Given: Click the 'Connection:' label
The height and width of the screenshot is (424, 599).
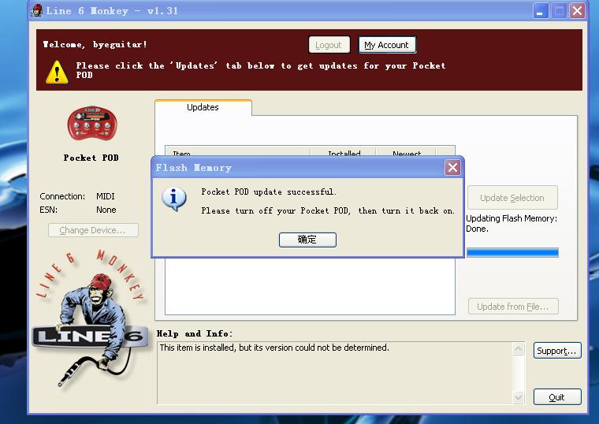Looking at the screenshot, I should click(x=62, y=196).
